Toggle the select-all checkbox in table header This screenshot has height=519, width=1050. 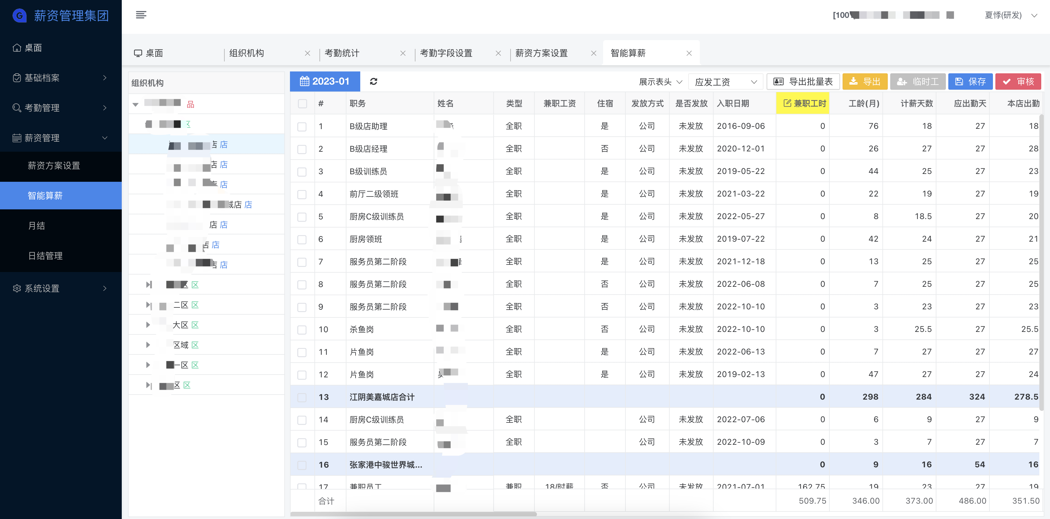pos(302,103)
